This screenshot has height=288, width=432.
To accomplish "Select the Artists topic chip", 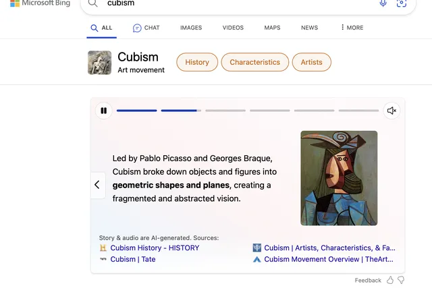I will pyautogui.click(x=312, y=62).
